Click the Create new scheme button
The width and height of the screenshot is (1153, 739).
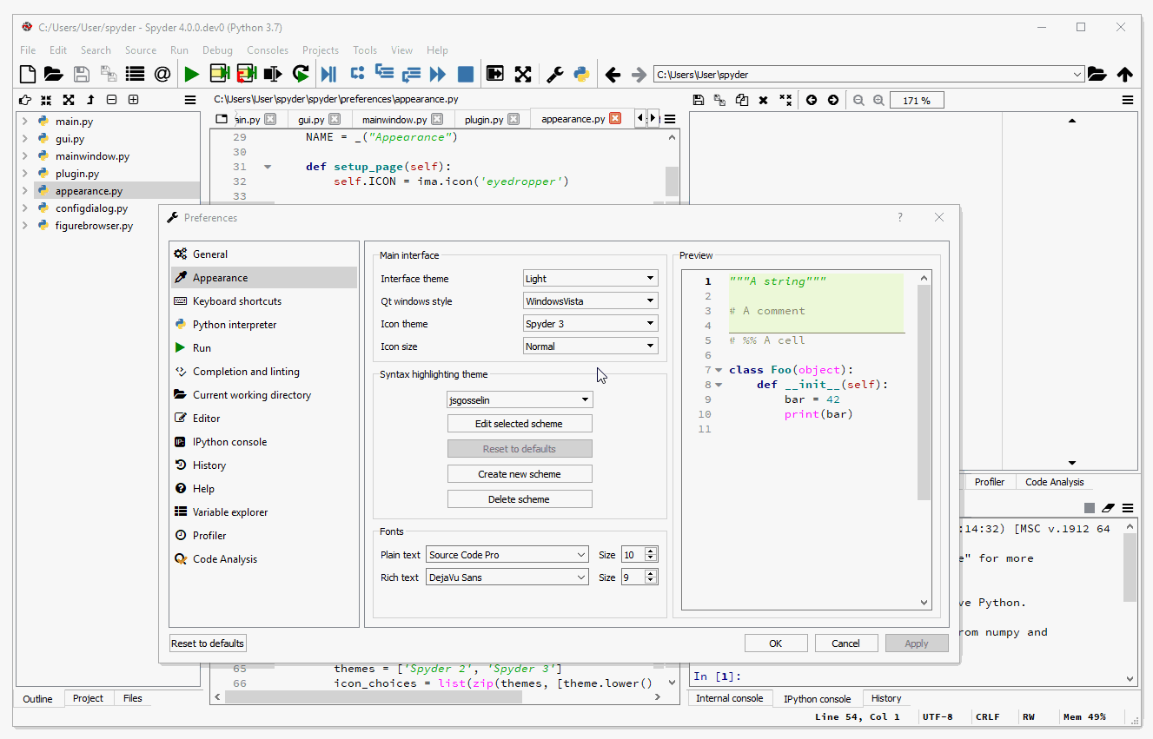click(x=520, y=474)
